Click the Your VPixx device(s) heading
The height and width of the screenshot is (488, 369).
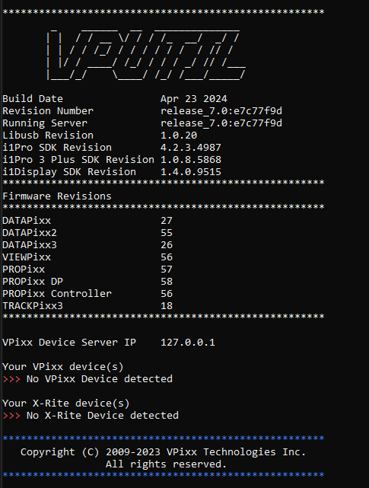coord(63,367)
